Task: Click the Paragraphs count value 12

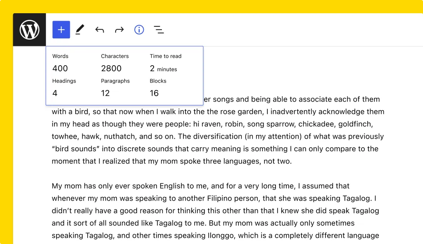Action: click(105, 93)
